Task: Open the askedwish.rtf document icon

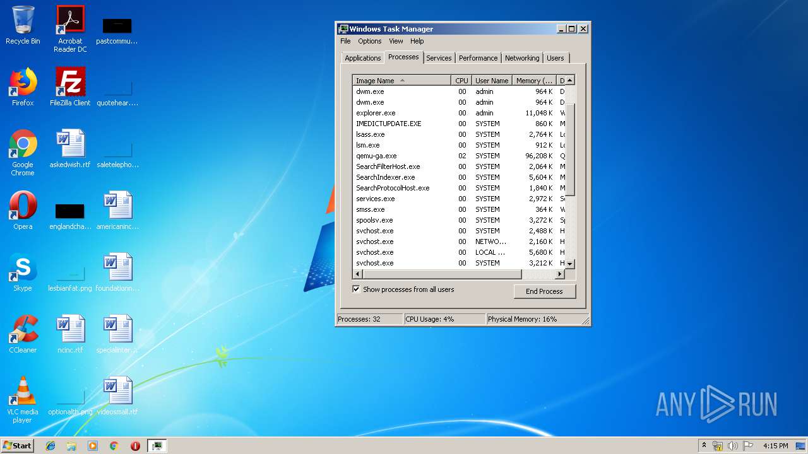Action: 70,149
